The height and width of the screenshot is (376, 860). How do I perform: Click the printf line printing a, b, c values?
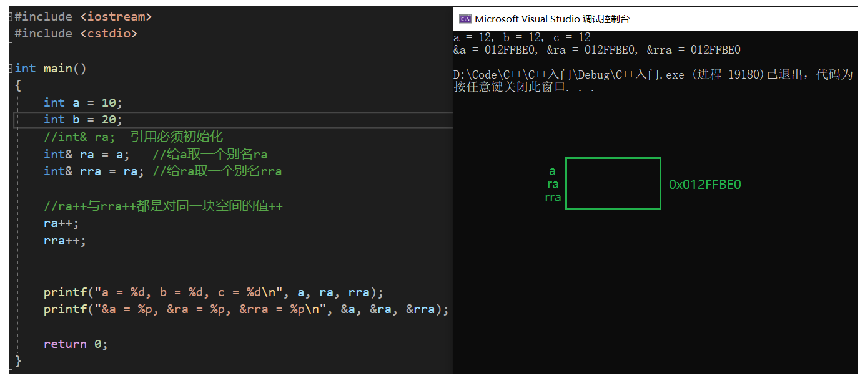pos(214,292)
